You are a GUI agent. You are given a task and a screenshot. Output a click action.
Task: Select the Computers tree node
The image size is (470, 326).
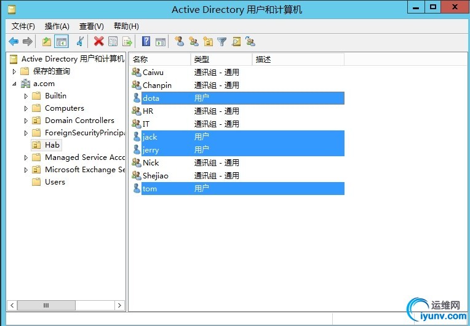click(64, 108)
